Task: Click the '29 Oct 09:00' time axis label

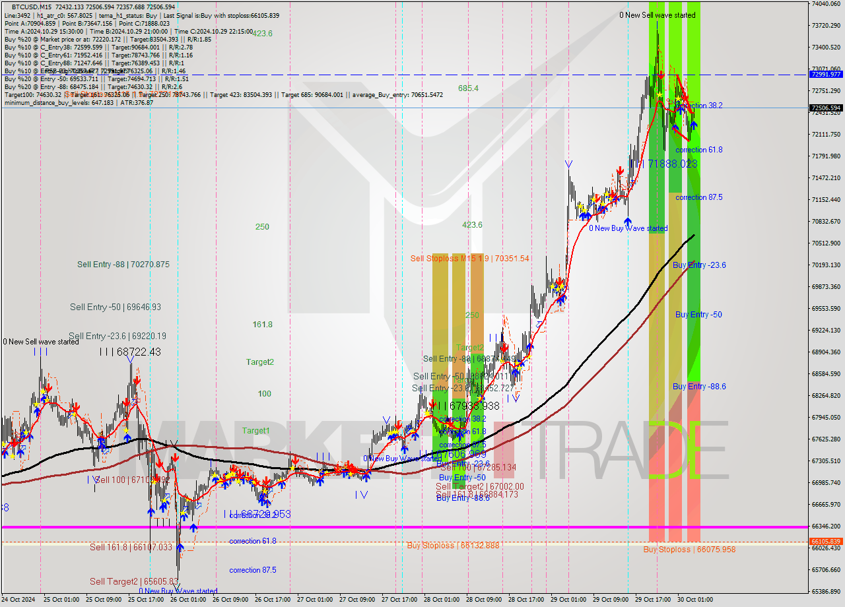Action: coord(610,600)
